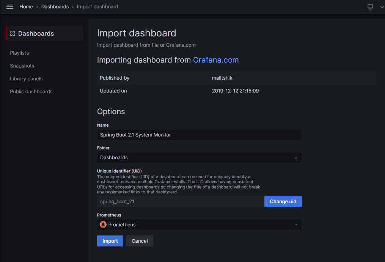Expand the chevron next to monitor icon
This screenshot has height=262, width=385.
tap(382, 7)
